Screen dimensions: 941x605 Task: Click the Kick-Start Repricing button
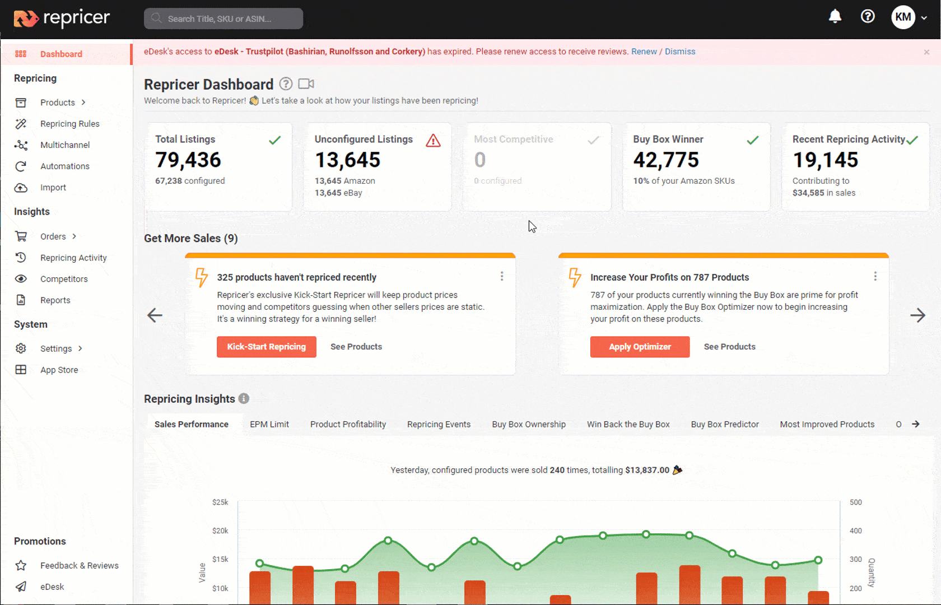pyautogui.click(x=267, y=347)
